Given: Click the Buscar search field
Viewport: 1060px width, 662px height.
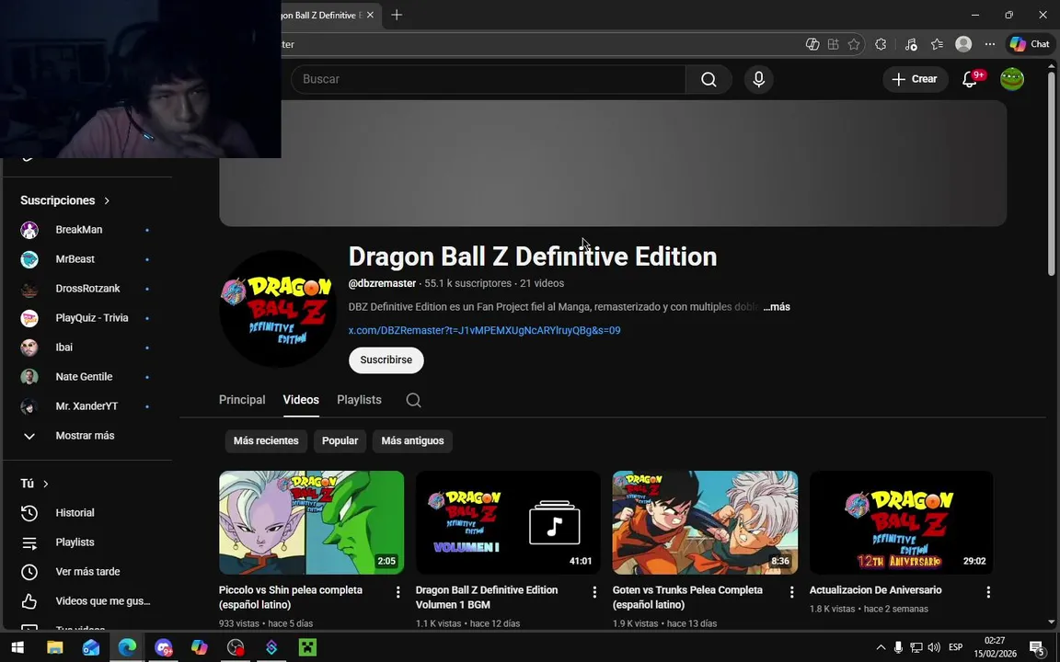Looking at the screenshot, I should (488, 79).
